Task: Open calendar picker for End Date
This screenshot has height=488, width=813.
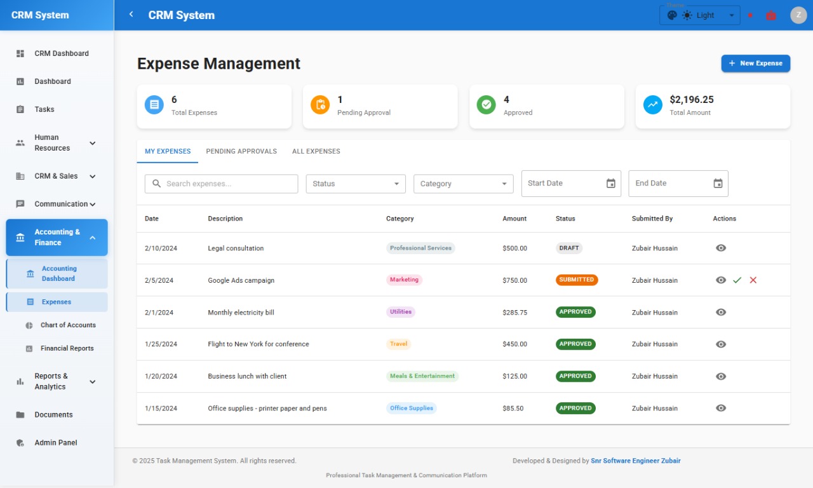Action: [718, 184]
